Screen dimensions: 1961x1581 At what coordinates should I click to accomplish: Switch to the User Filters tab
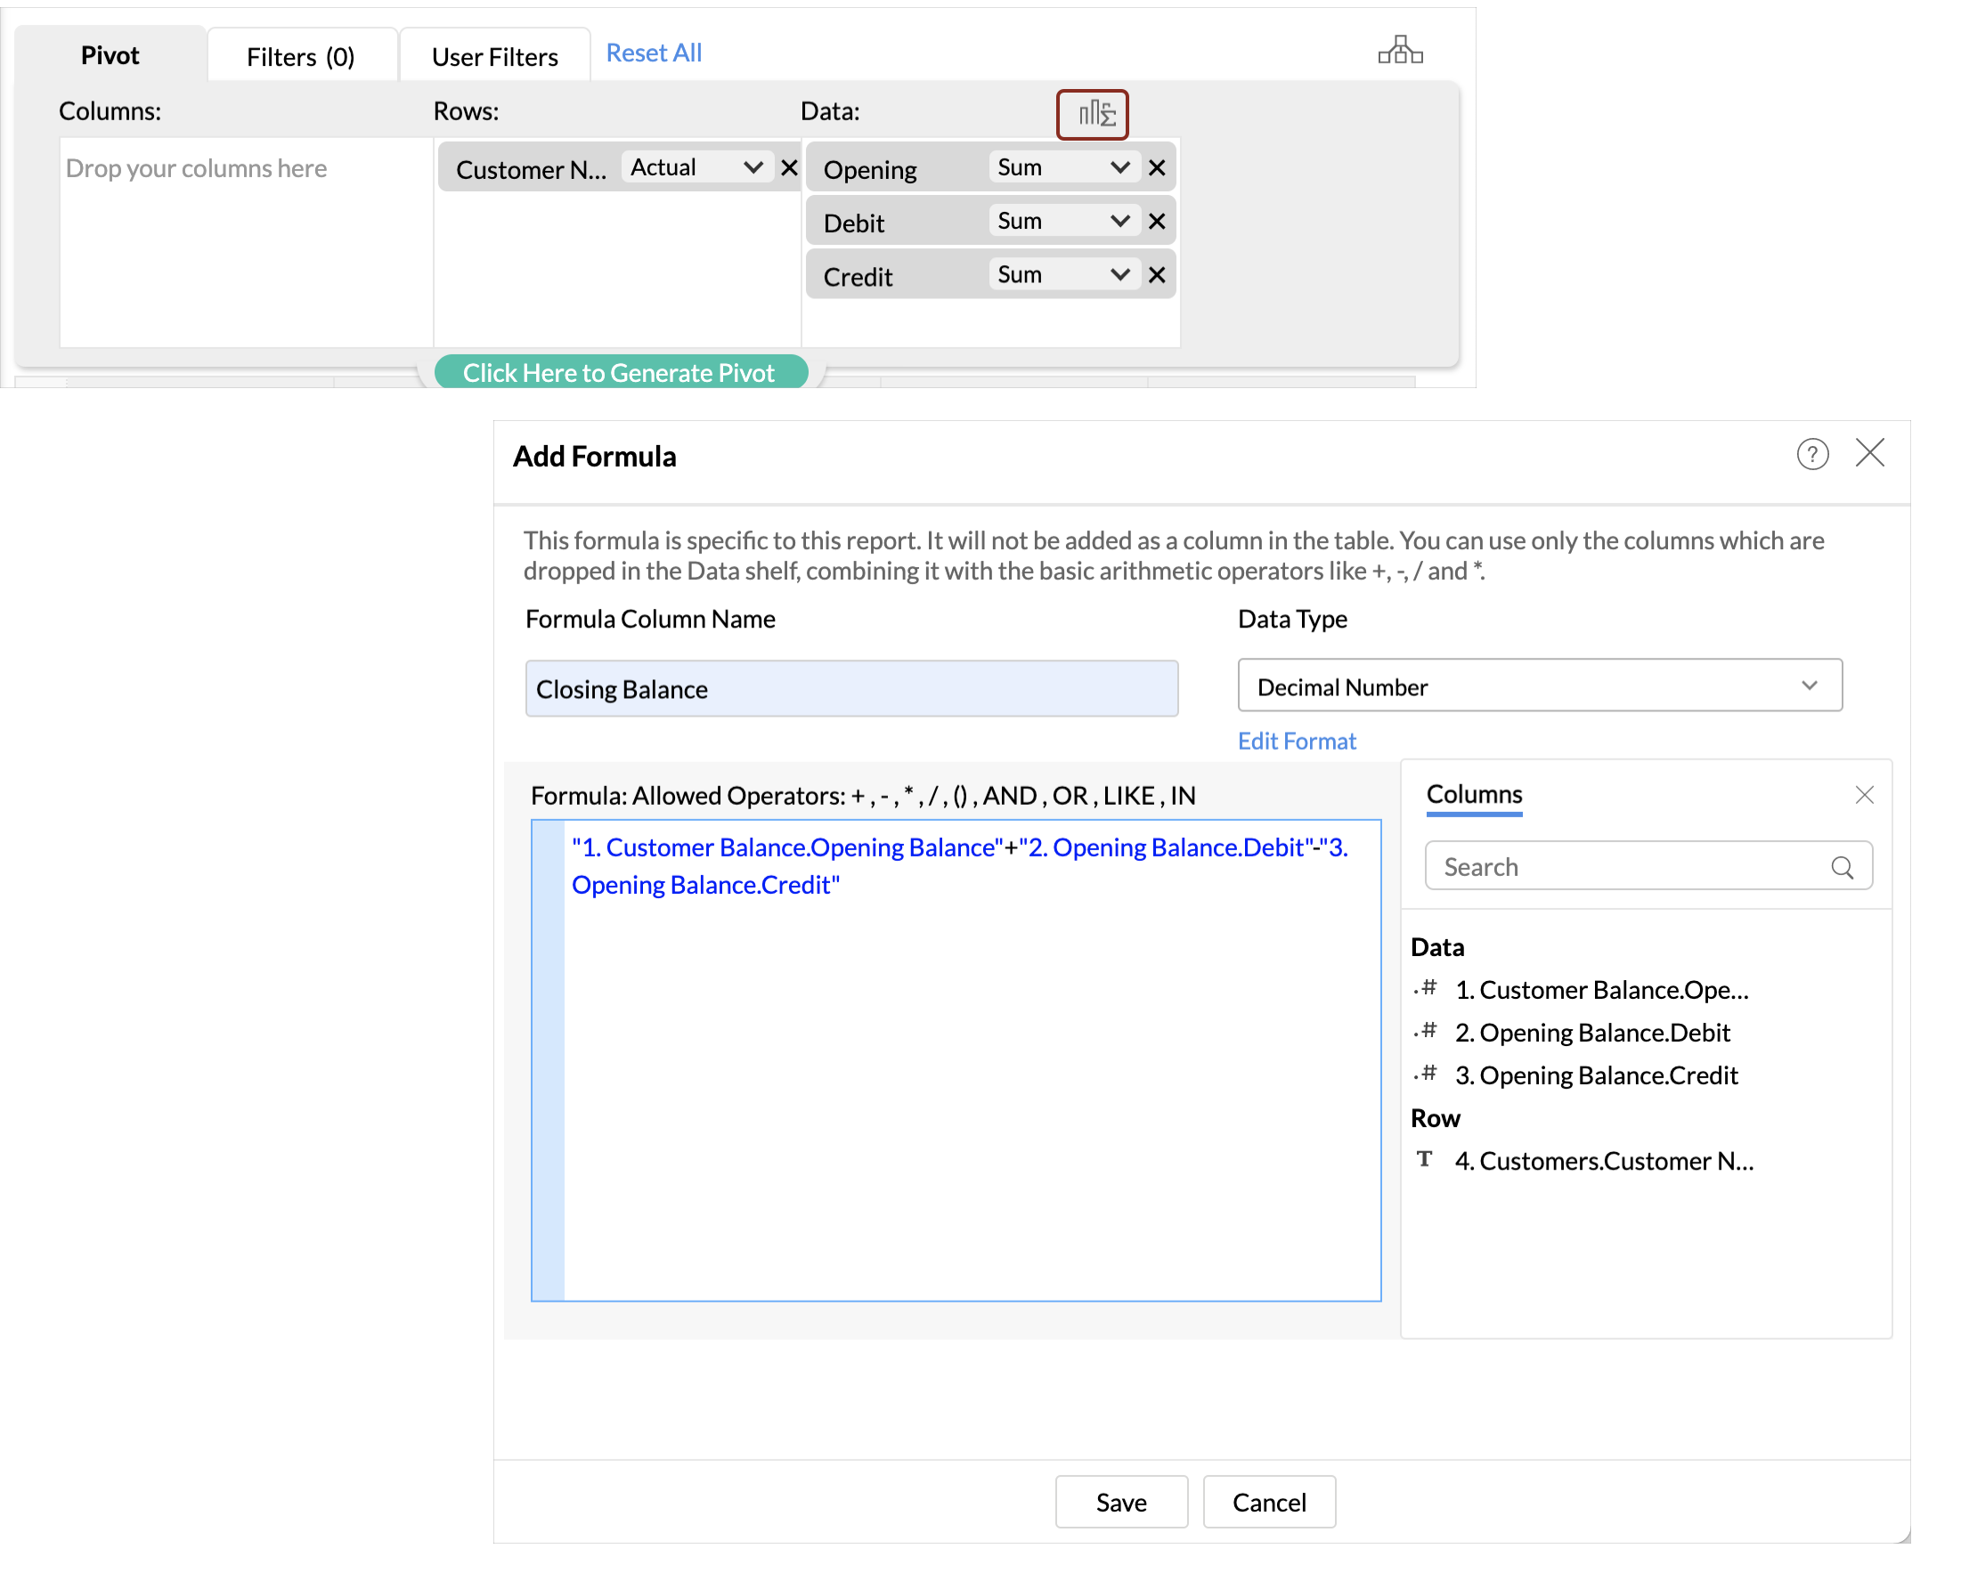click(494, 56)
